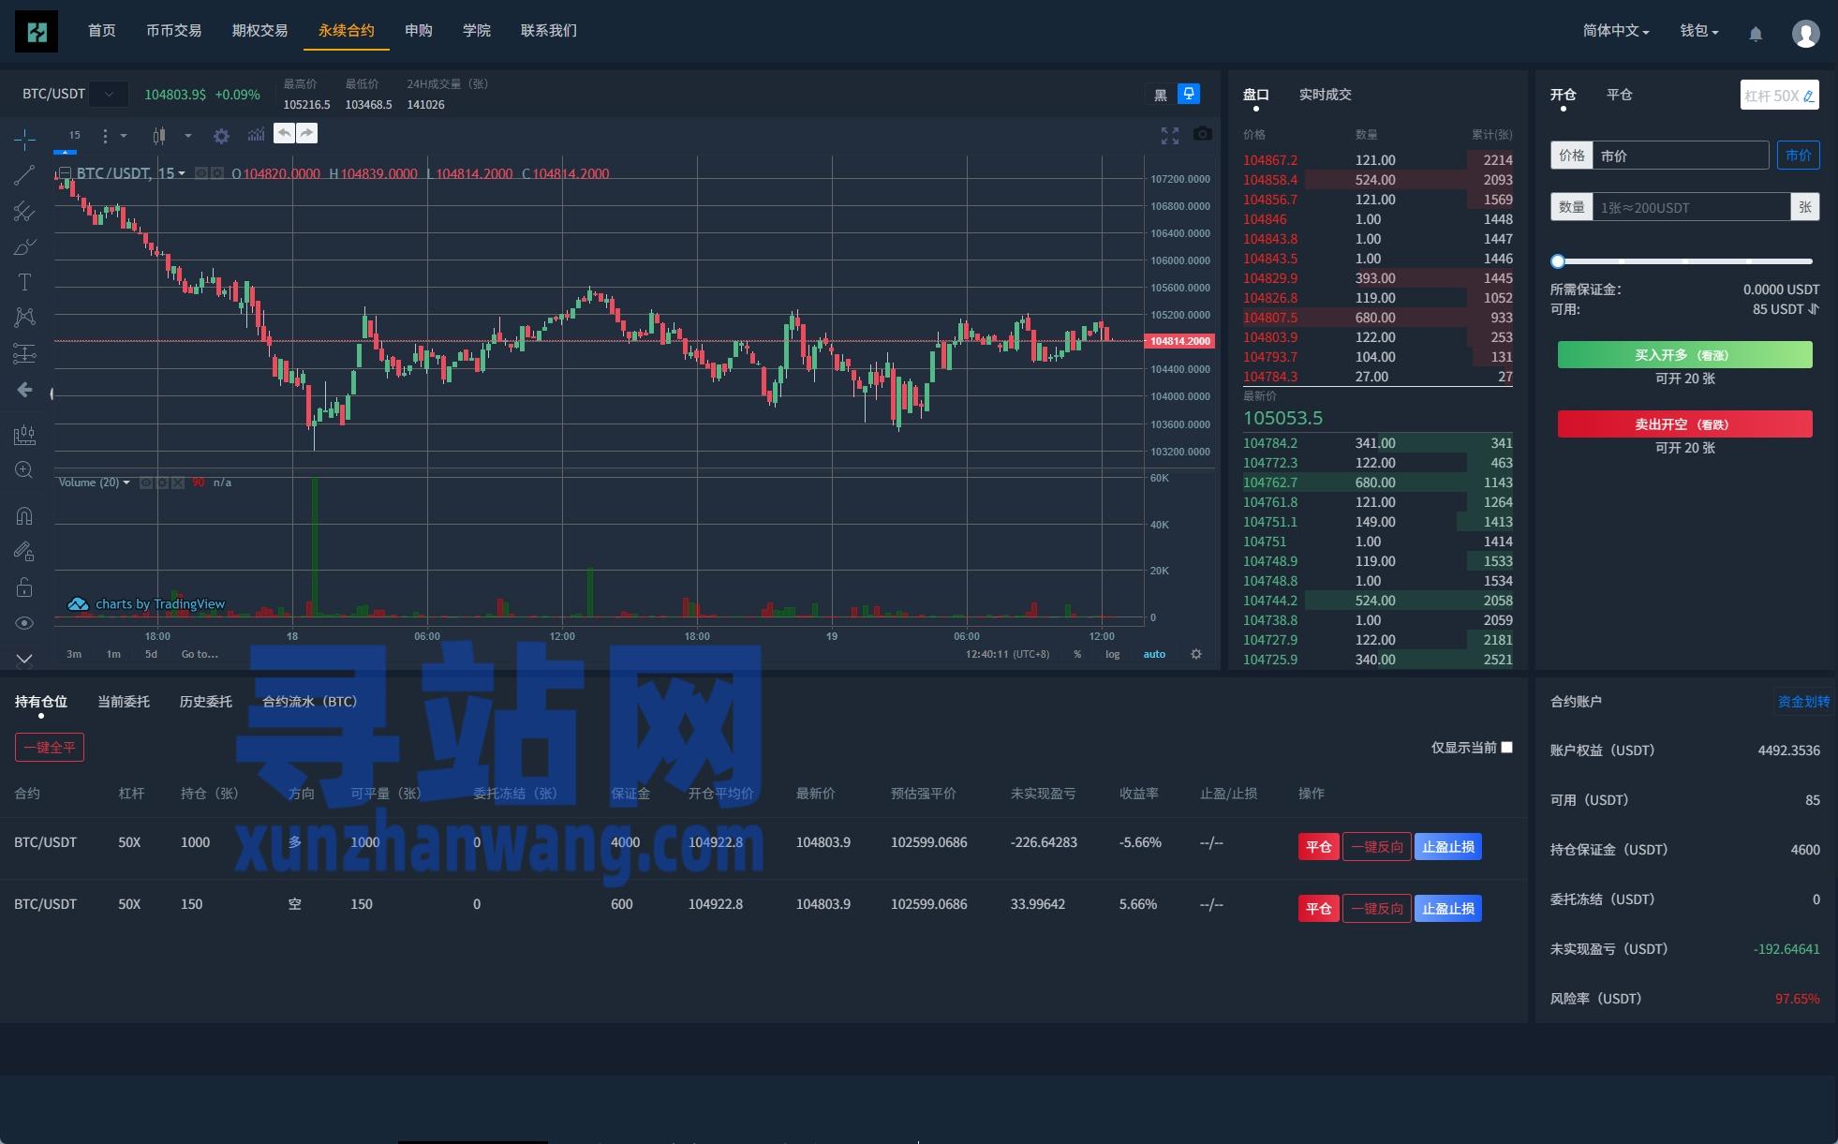Open chart settings gear in toolbar
This screenshot has width=1838, height=1144.
tap(221, 136)
